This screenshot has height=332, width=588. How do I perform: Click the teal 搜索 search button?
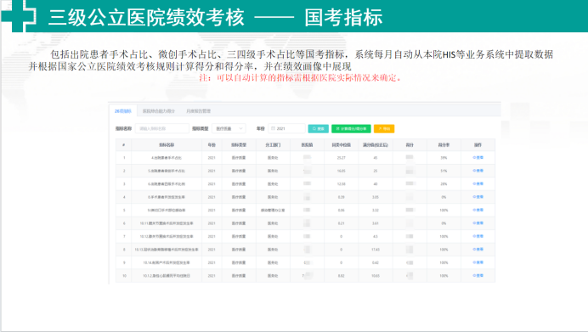pos(319,128)
